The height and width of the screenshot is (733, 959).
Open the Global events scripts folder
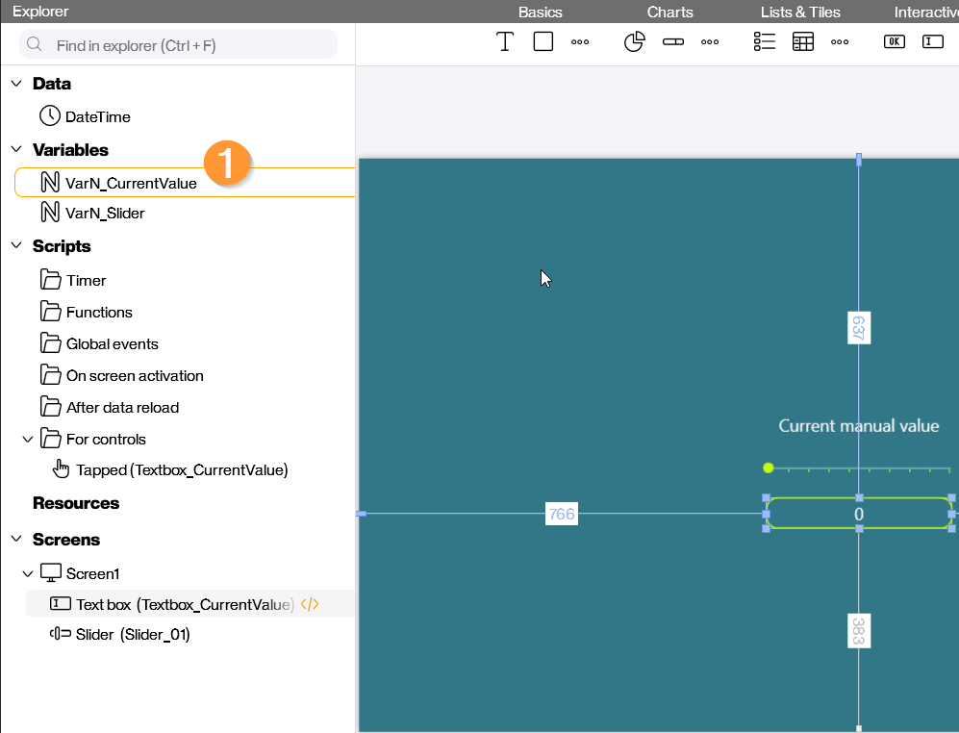pos(112,344)
